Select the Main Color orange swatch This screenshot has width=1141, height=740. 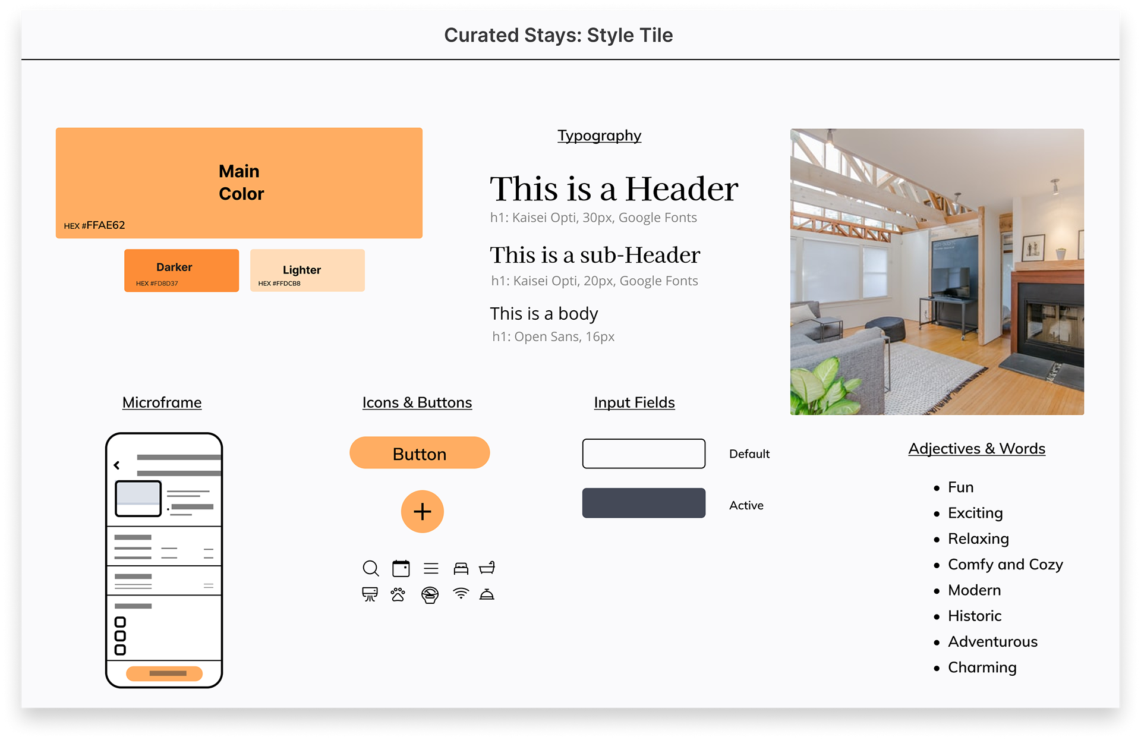tap(239, 183)
